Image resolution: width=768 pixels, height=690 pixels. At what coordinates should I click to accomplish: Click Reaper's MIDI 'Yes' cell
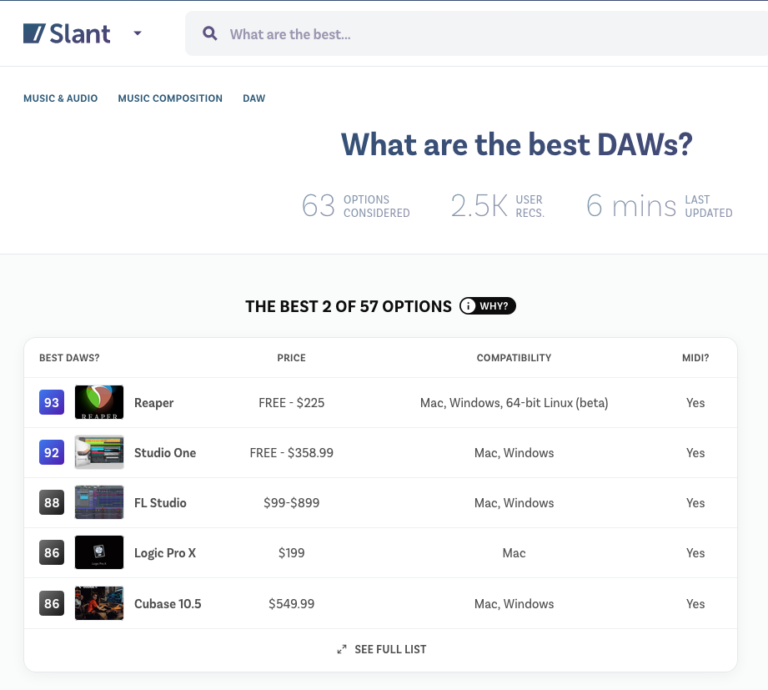click(695, 403)
